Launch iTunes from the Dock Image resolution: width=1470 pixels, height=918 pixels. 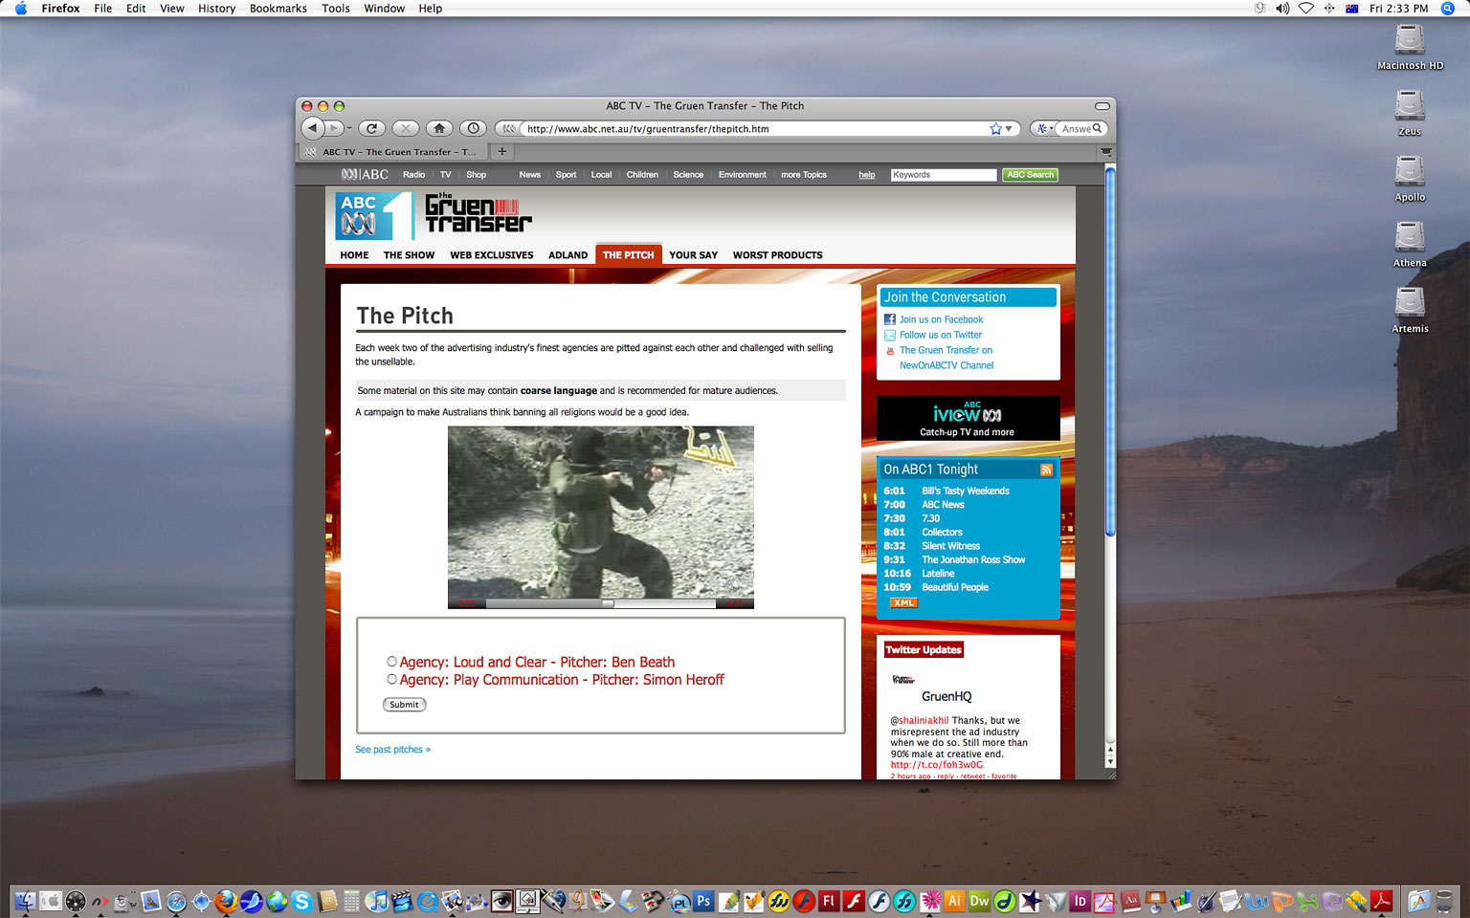[x=377, y=901]
